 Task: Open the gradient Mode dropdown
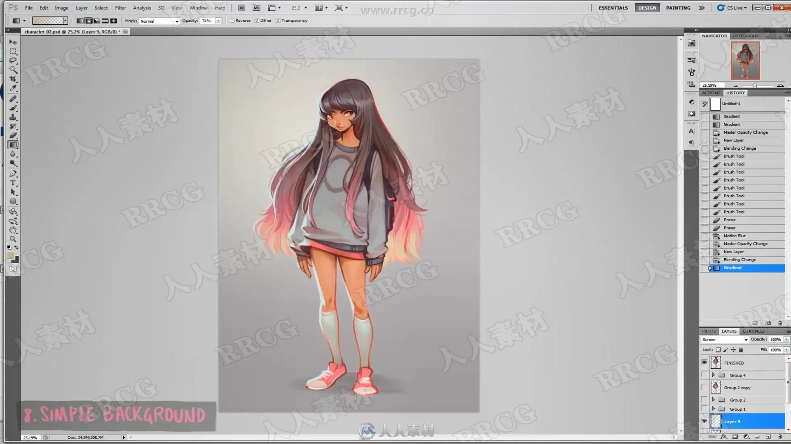159,21
